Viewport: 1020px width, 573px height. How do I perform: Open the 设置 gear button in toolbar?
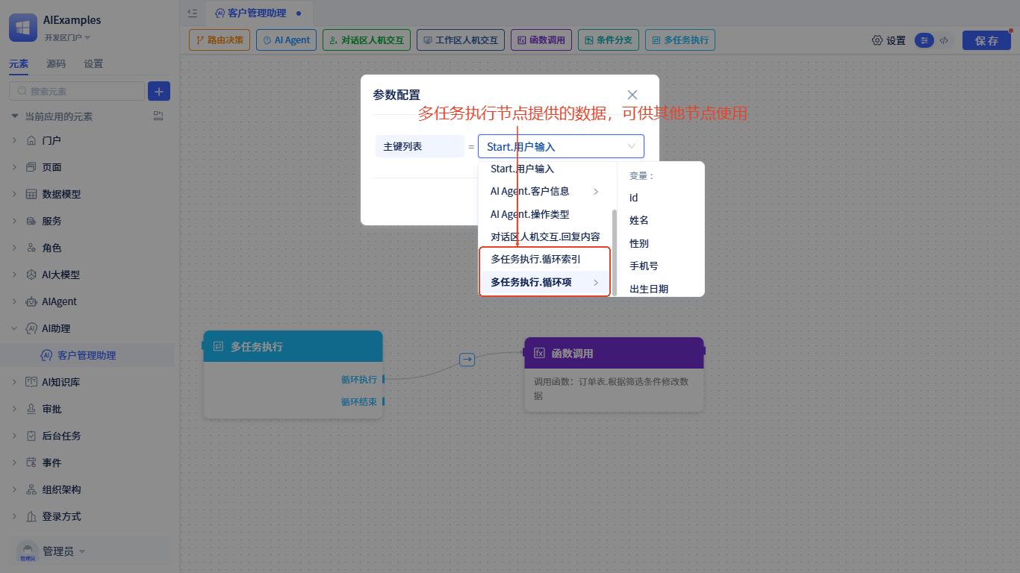coord(889,40)
